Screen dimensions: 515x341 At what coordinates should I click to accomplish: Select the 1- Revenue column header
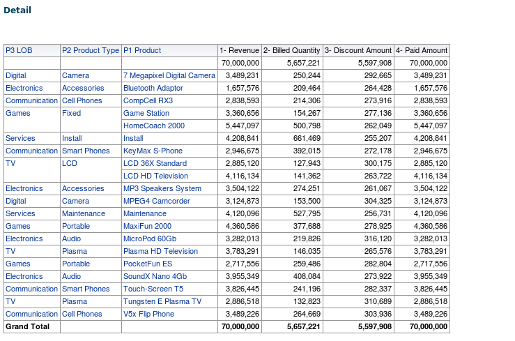[239, 50]
